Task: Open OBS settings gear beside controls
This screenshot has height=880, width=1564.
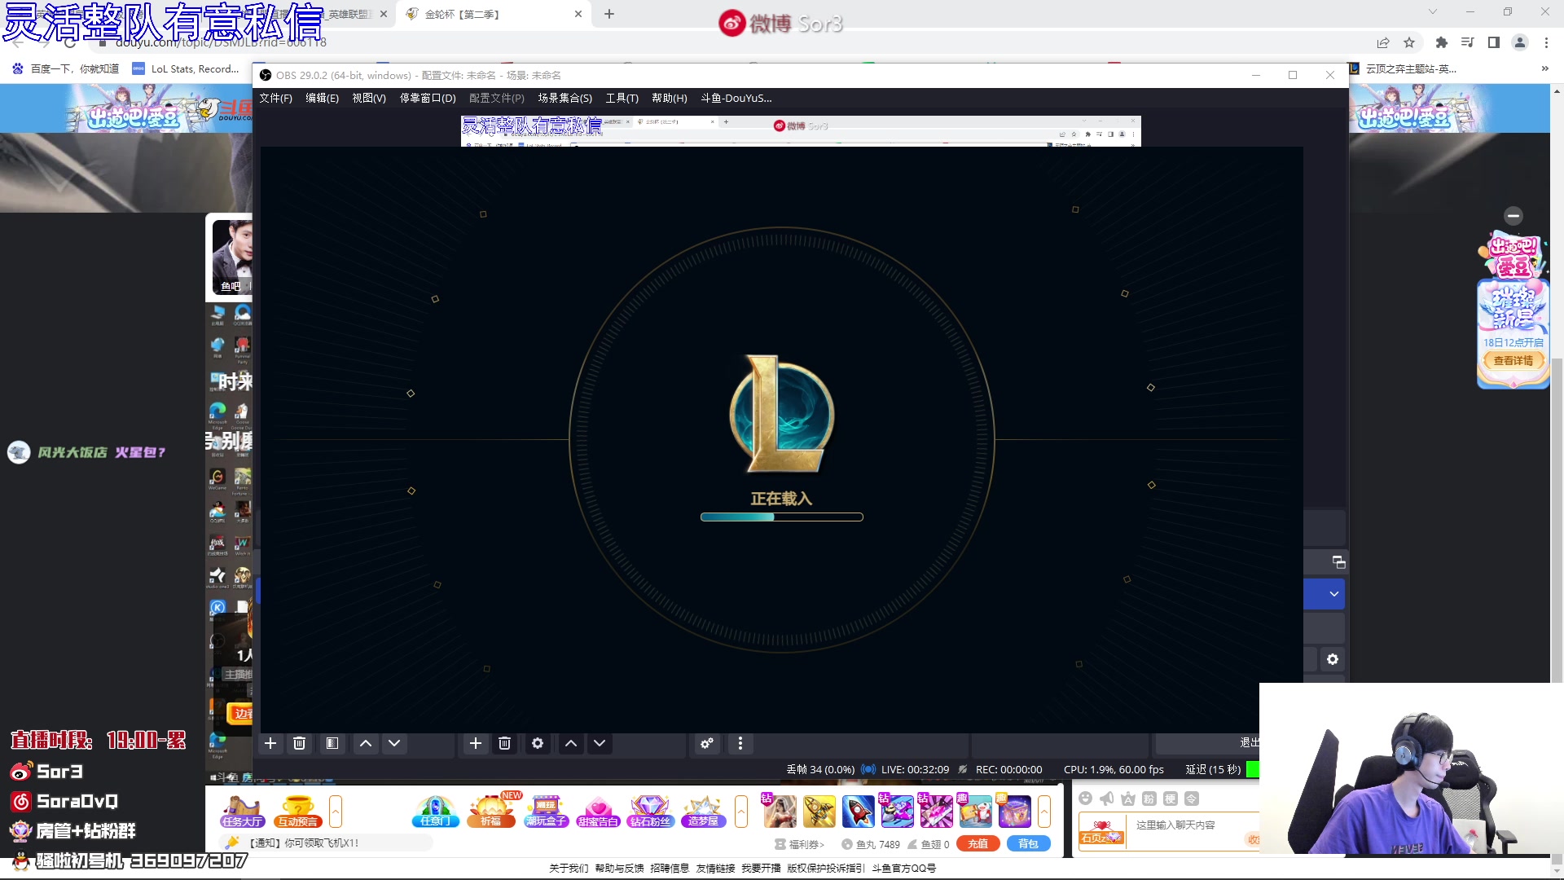Action: click(x=1333, y=659)
